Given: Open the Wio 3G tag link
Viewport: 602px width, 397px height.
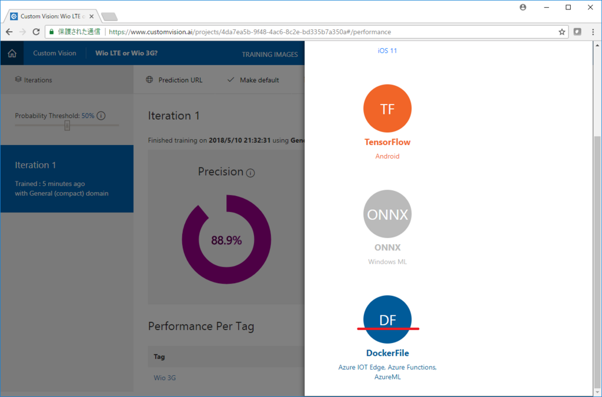Looking at the screenshot, I should coord(165,378).
